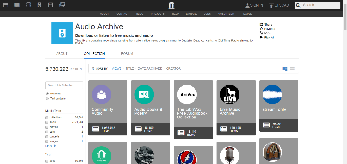Image resolution: width=347 pixels, height=164 pixels.
Task: Open DONATE in navigation bar
Action: (191, 14)
